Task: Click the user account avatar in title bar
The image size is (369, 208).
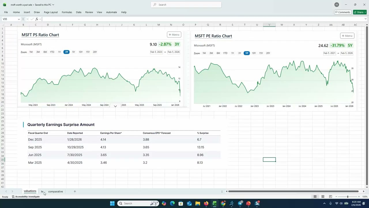Action: pos(337,5)
